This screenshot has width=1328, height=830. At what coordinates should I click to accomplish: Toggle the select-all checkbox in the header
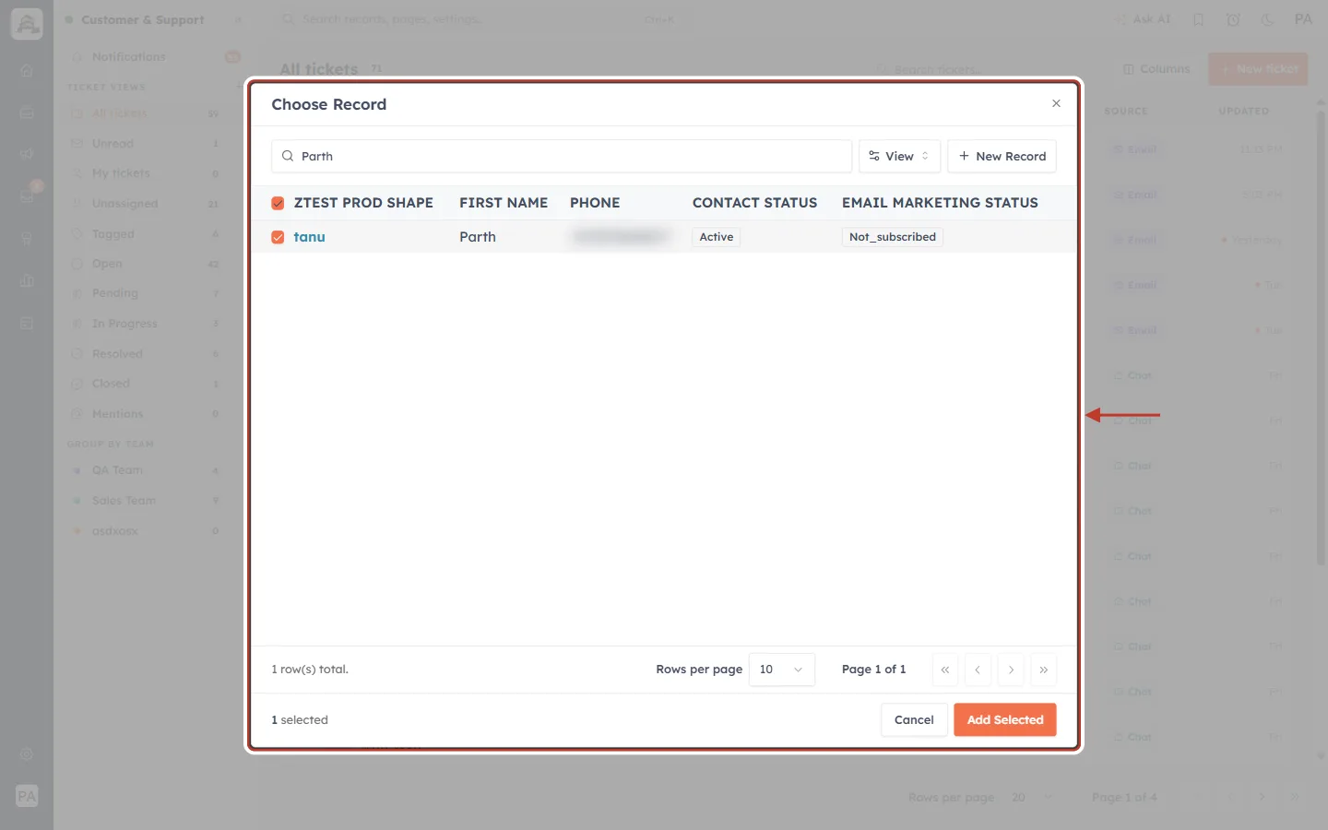[x=278, y=203]
